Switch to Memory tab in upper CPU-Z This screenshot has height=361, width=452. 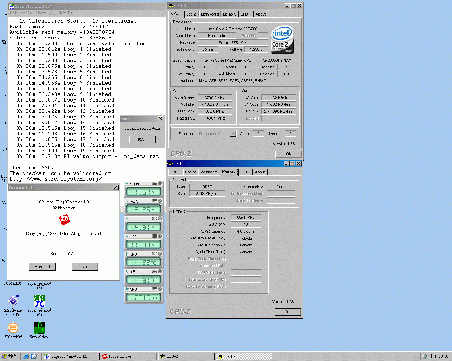(230, 14)
